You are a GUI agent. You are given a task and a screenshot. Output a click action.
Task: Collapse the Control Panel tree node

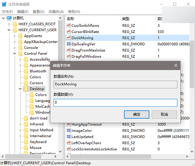(x=15, y=54)
